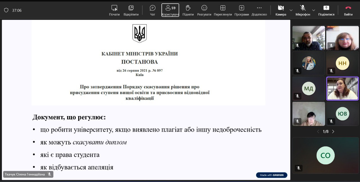Screen dimensions: 360x182
Task: Toggle the camera (Камера) on
Action: [281, 10]
